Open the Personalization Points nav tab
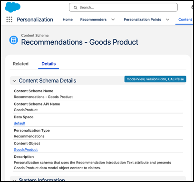The width and height of the screenshot is (194, 182). click(x=142, y=19)
